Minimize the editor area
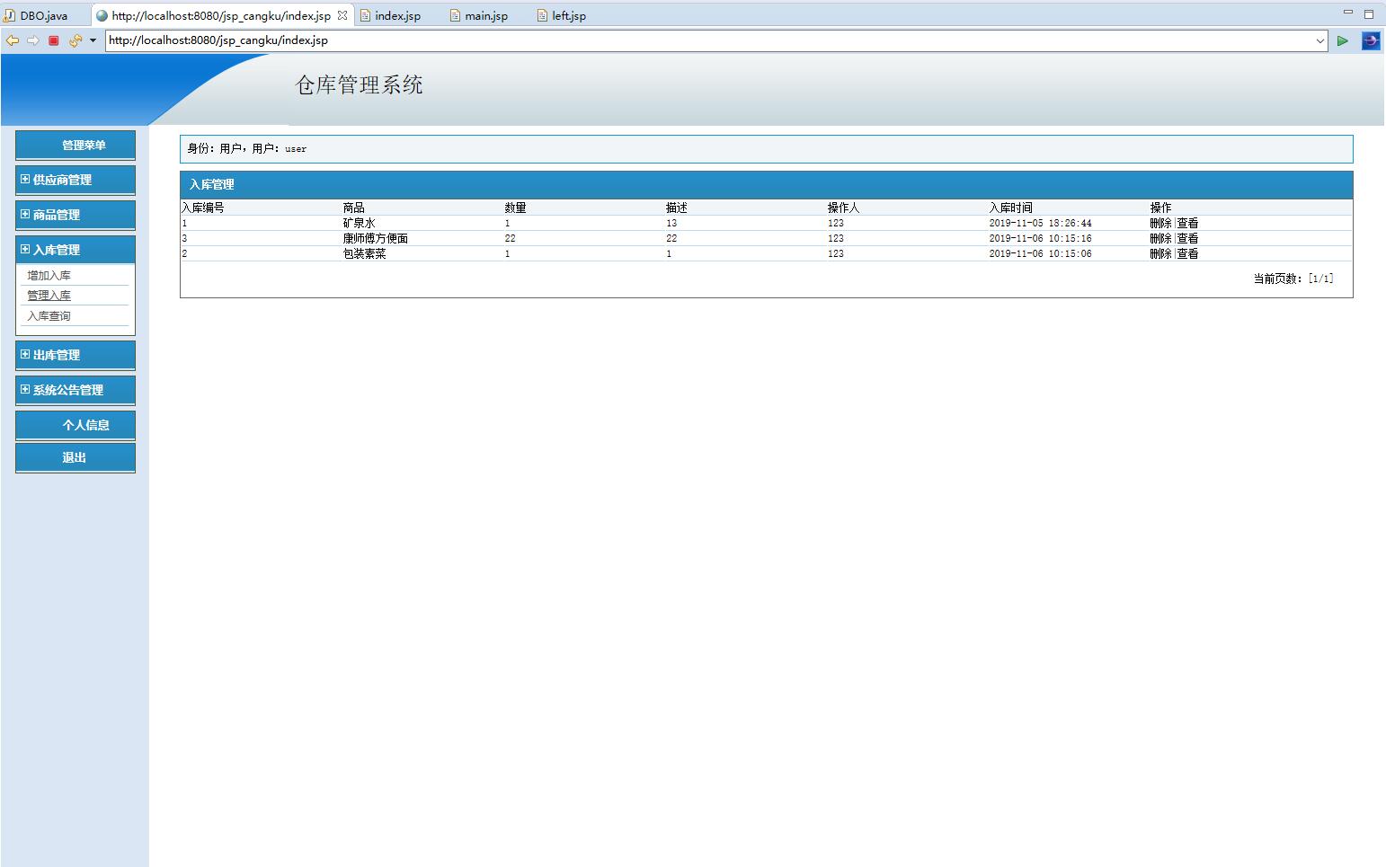The image size is (1386, 867). (1348, 13)
